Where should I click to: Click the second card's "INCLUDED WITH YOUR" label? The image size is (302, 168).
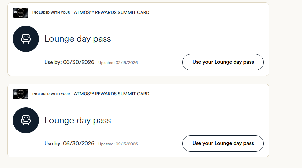click(x=51, y=94)
